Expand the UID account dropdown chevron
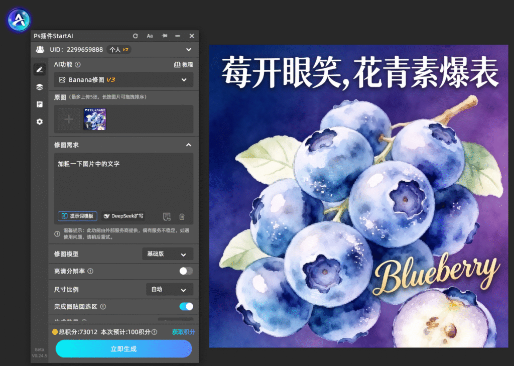The image size is (514, 366). pyautogui.click(x=189, y=50)
